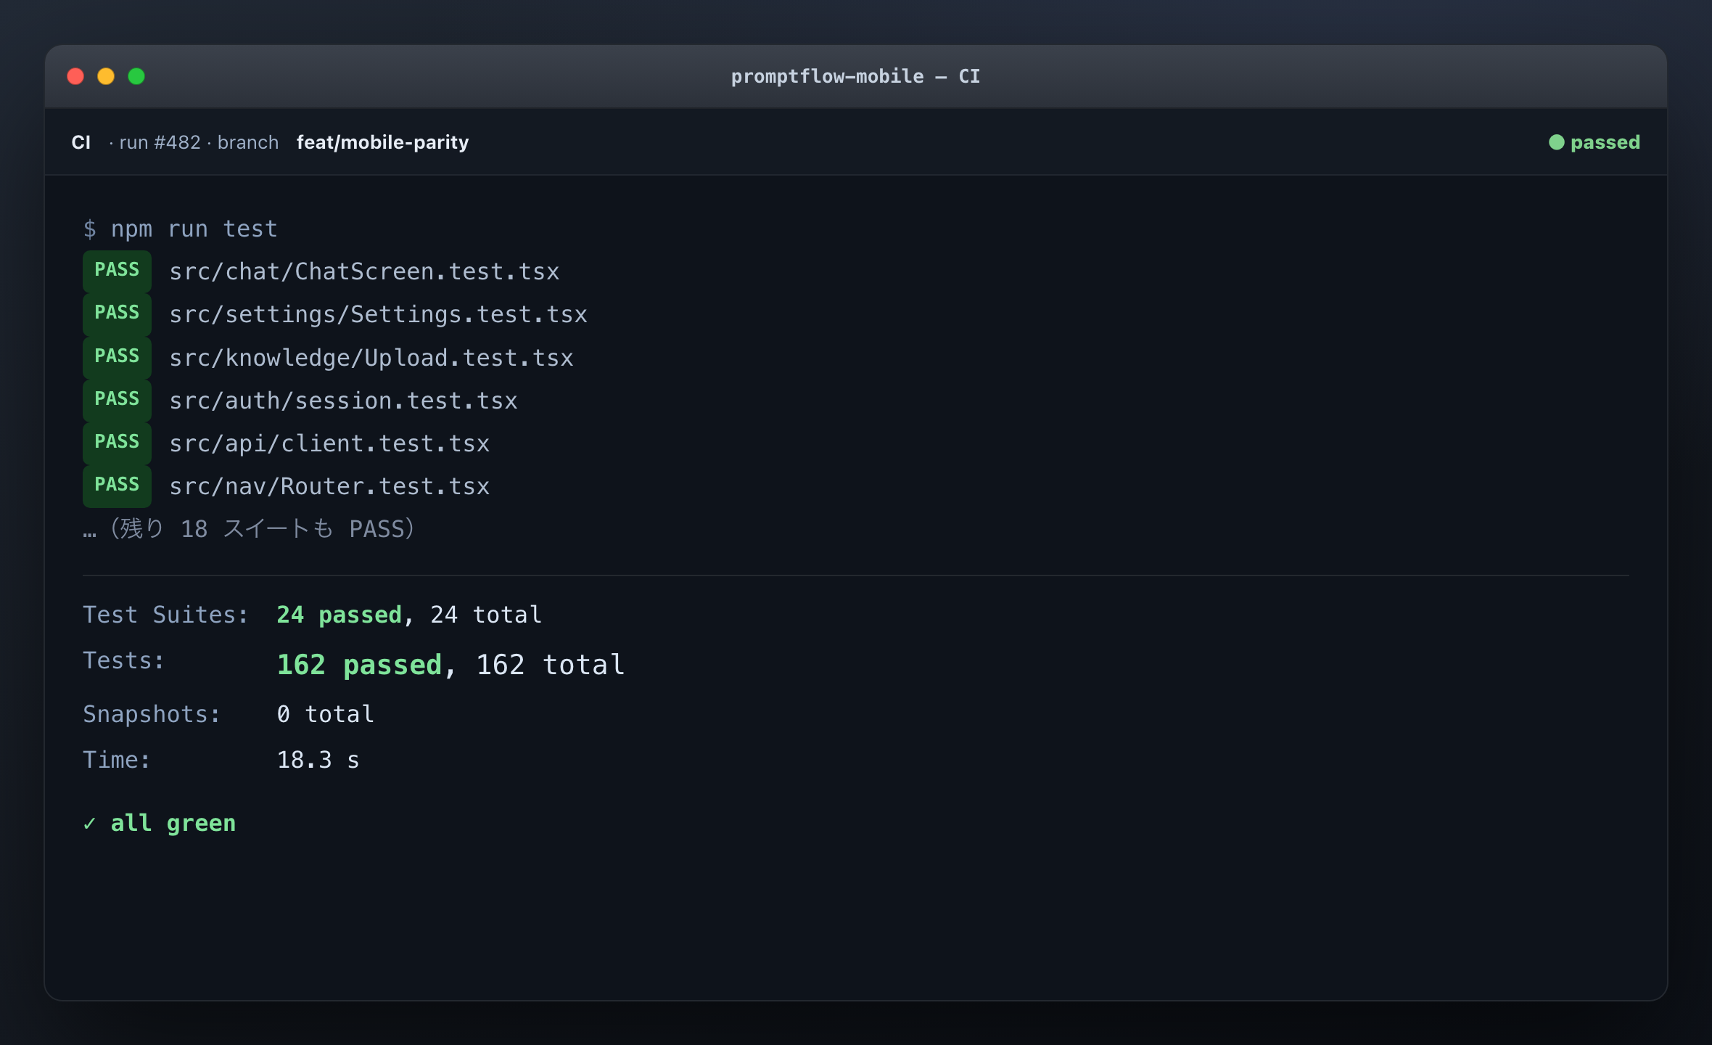Select the window title promptflow-mobile — CI
This screenshot has width=1712, height=1045.
tap(855, 76)
